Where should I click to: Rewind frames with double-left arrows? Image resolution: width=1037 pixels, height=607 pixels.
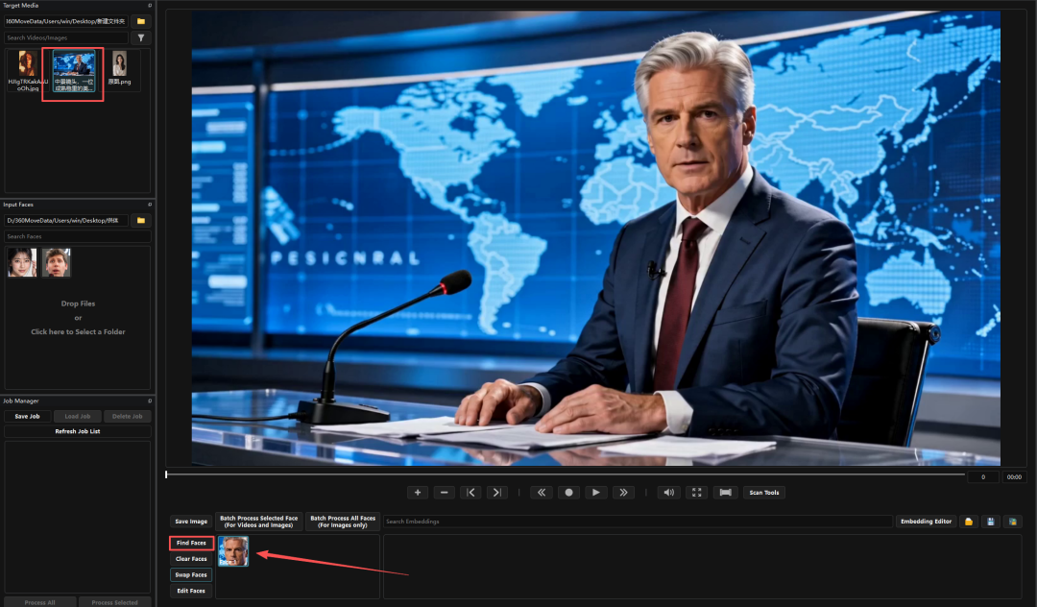point(541,493)
